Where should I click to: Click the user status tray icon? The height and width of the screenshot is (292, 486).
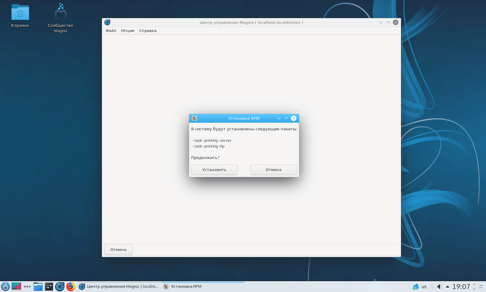point(432,287)
